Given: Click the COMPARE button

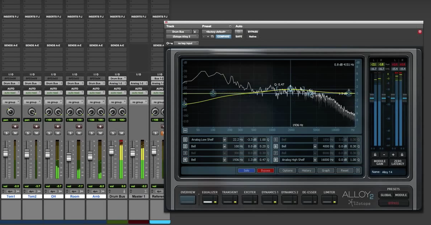Looking at the screenshot, I should tap(223, 37).
